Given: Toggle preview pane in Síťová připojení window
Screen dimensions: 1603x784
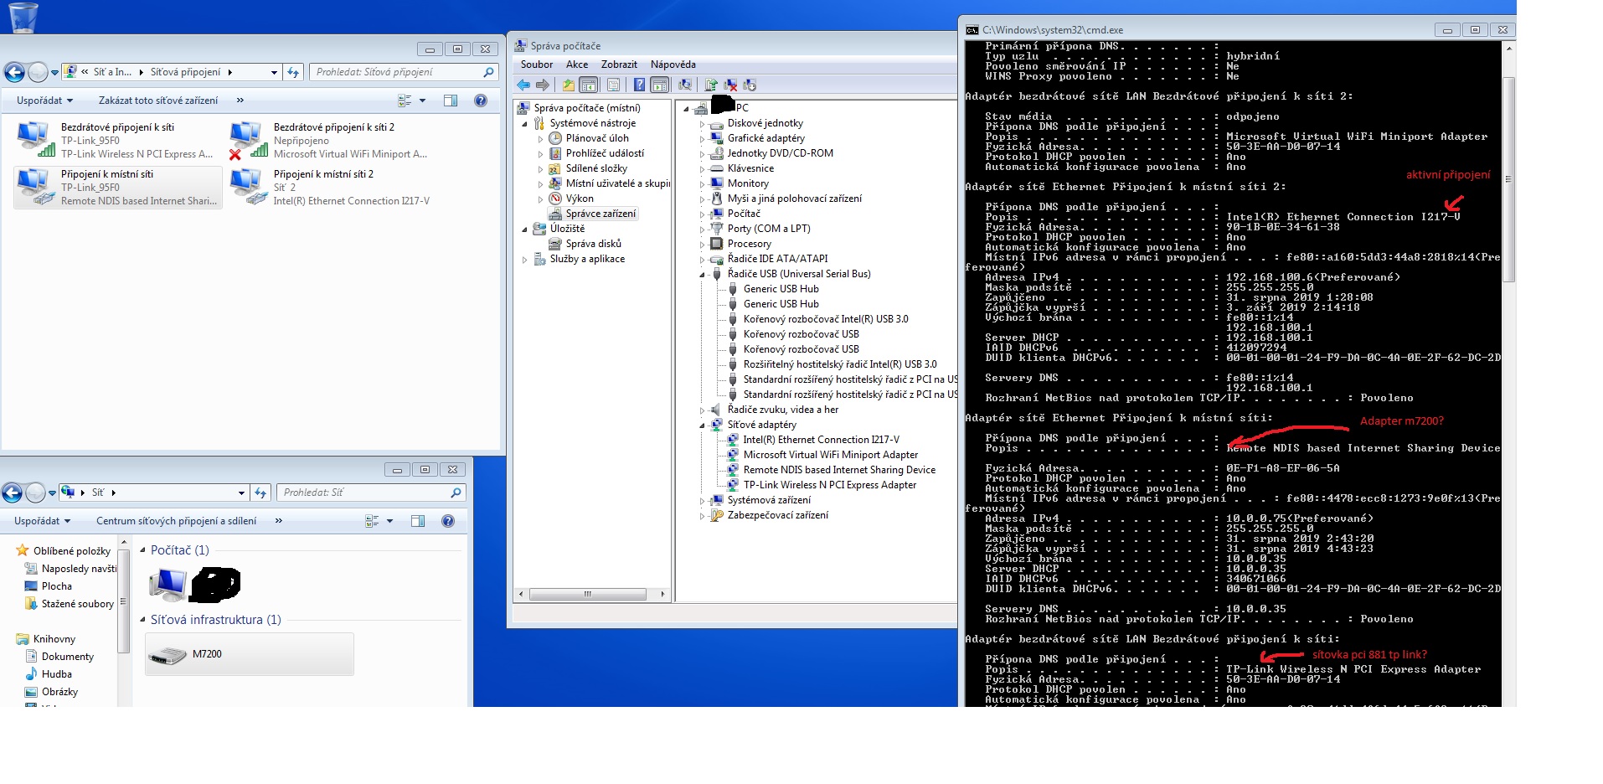Looking at the screenshot, I should pos(451,101).
